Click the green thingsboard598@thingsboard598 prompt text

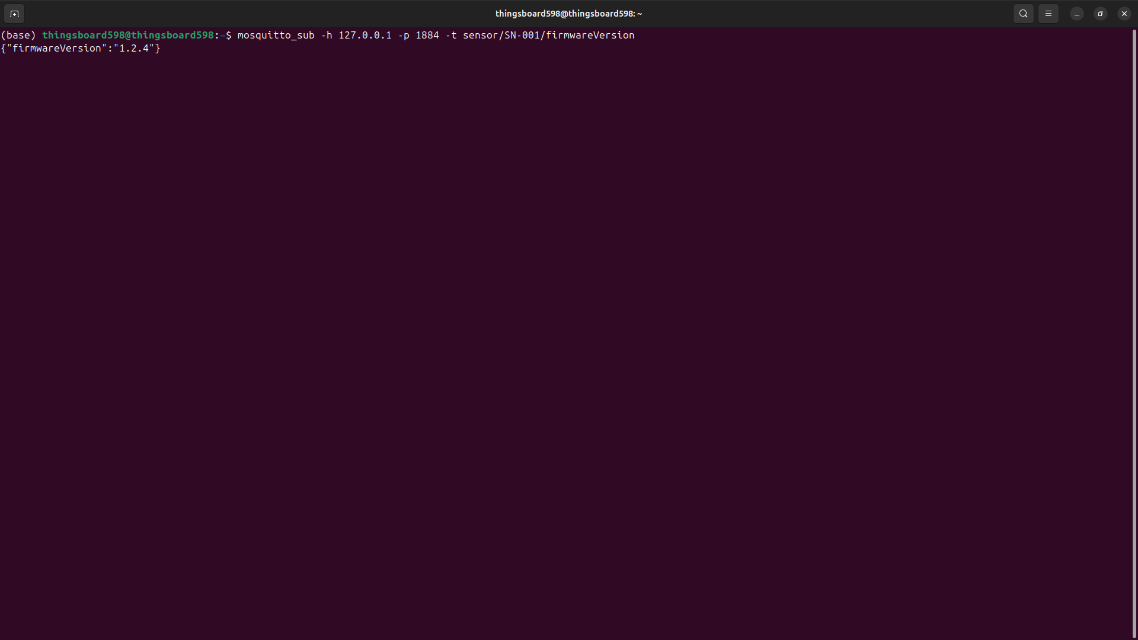127,35
